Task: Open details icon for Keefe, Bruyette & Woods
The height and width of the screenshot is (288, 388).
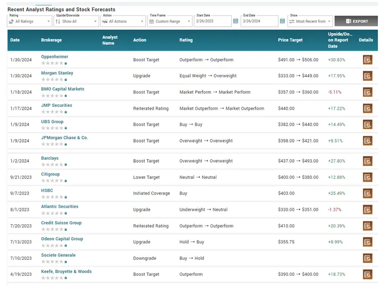Action: tap(367, 274)
